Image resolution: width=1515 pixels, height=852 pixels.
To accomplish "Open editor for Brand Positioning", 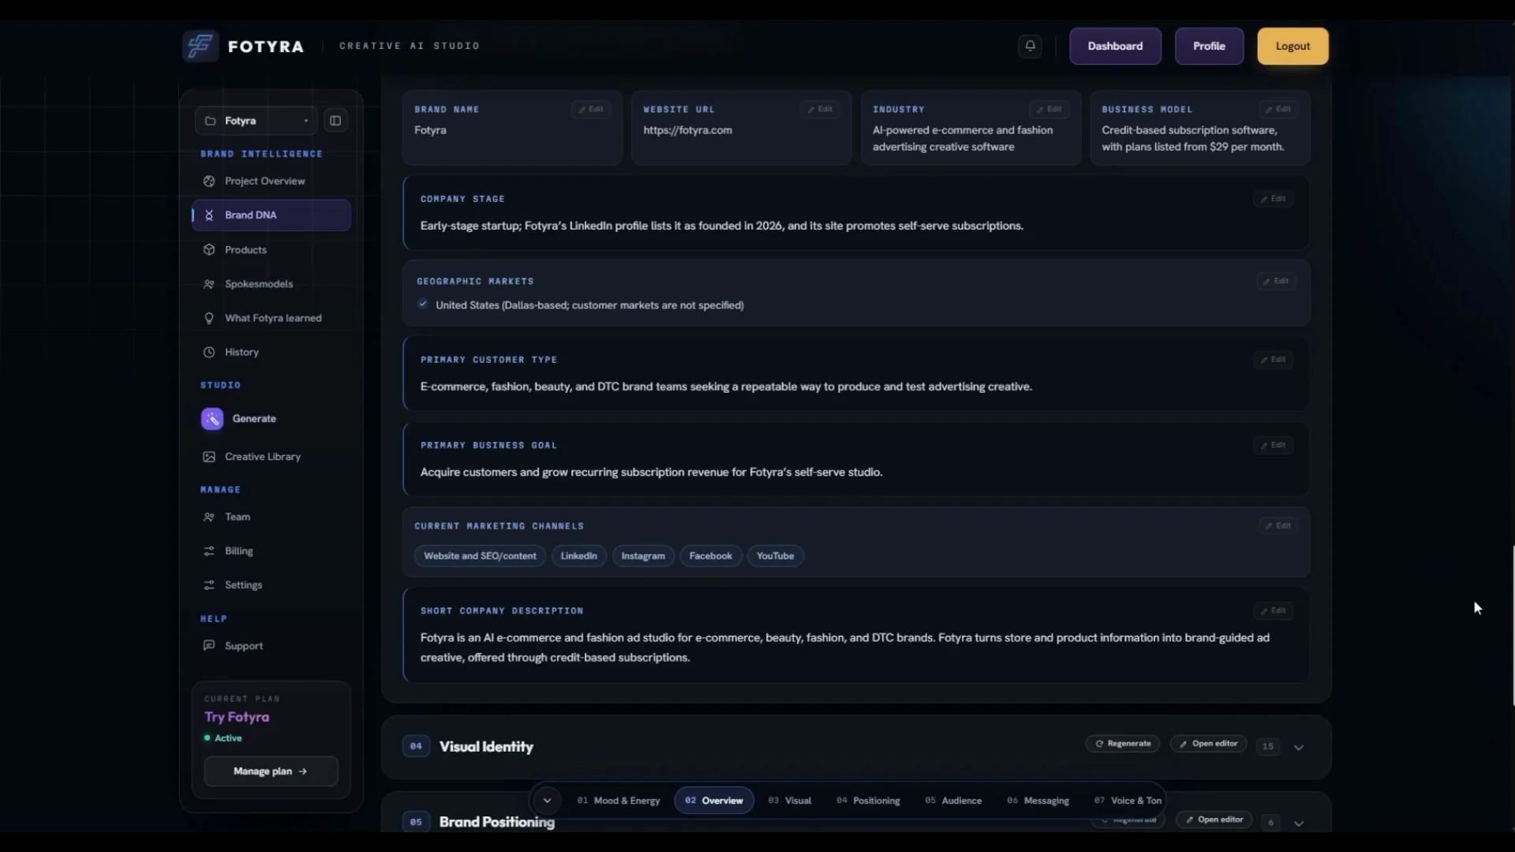I will (x=1214, y=820).
